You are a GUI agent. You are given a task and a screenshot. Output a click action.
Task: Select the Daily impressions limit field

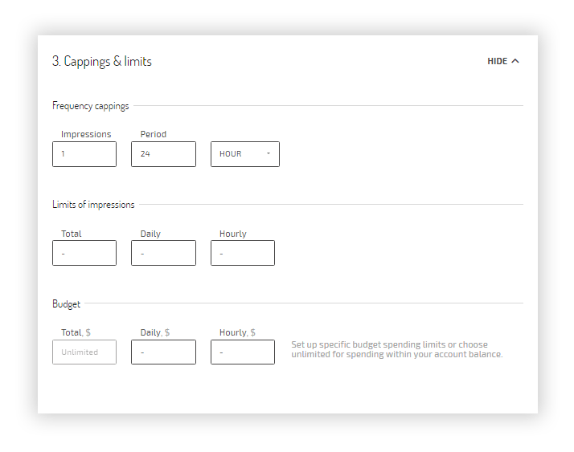click(163, 253)
